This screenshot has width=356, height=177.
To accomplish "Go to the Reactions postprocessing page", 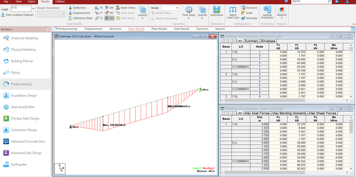I will [x=115, y=29].
